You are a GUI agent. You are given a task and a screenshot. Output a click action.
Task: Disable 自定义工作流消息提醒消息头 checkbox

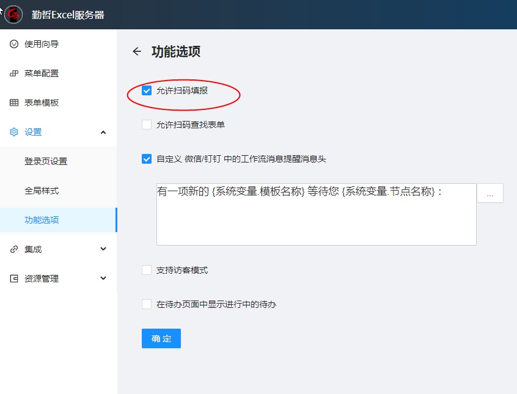tap(147, 159)
